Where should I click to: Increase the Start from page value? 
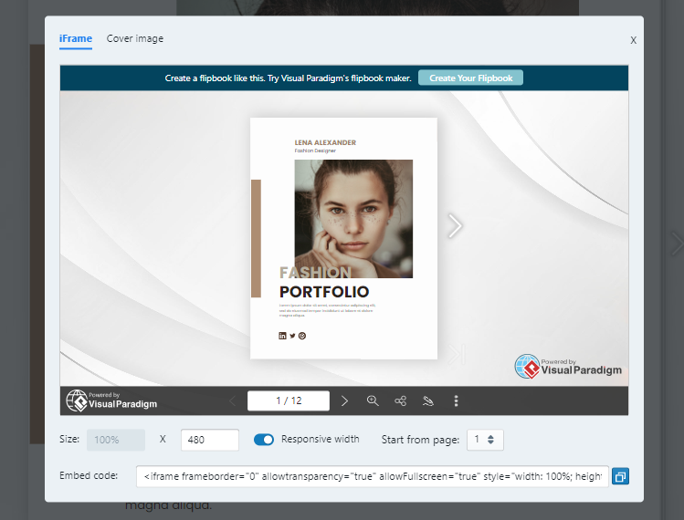[490, 436]
